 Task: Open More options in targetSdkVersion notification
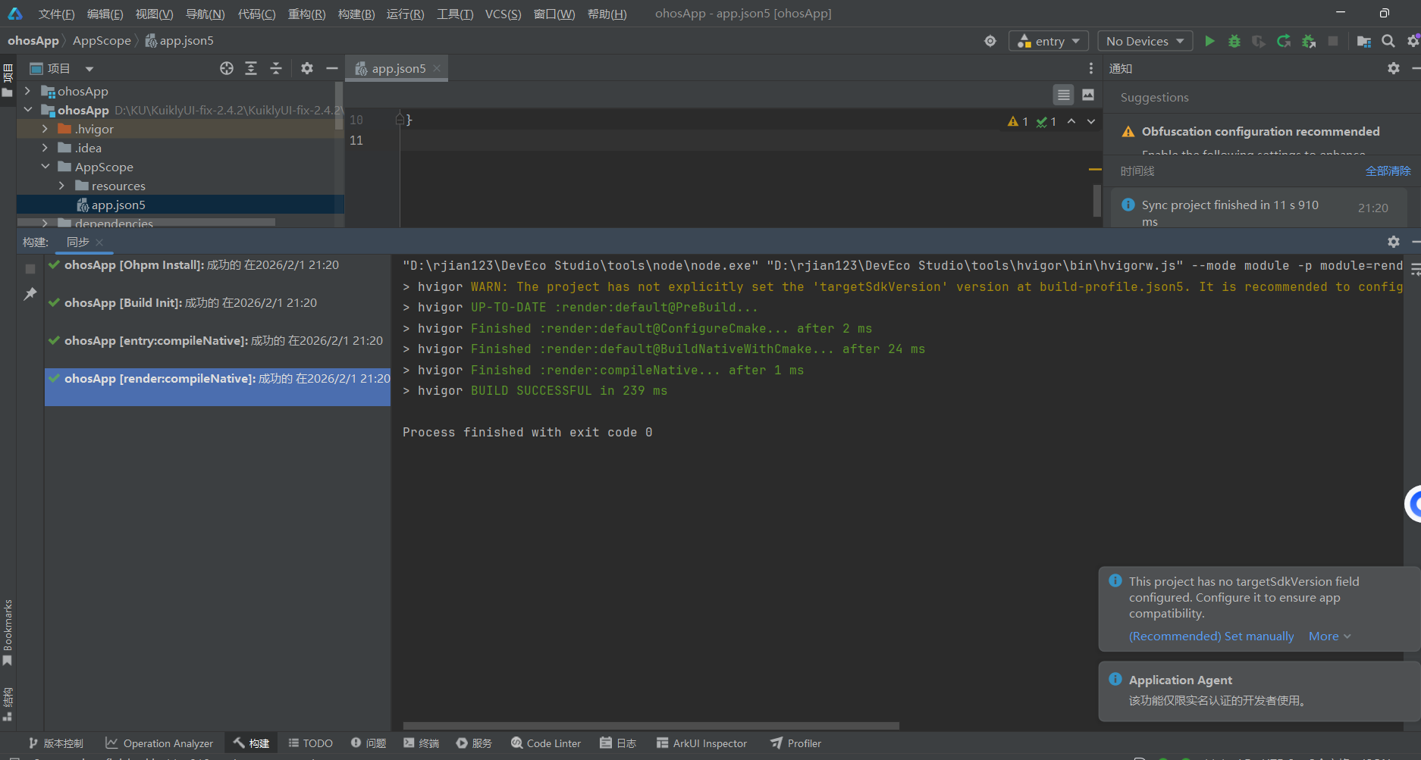[1330, 636]
